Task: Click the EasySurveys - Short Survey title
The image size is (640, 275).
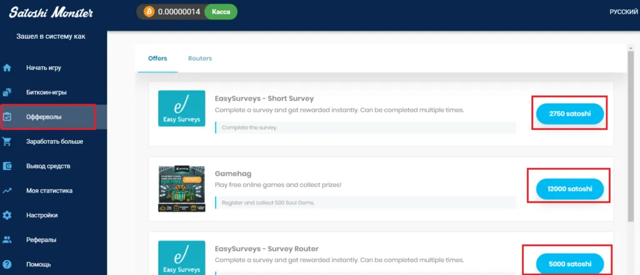Action: (x=264, y=98)
